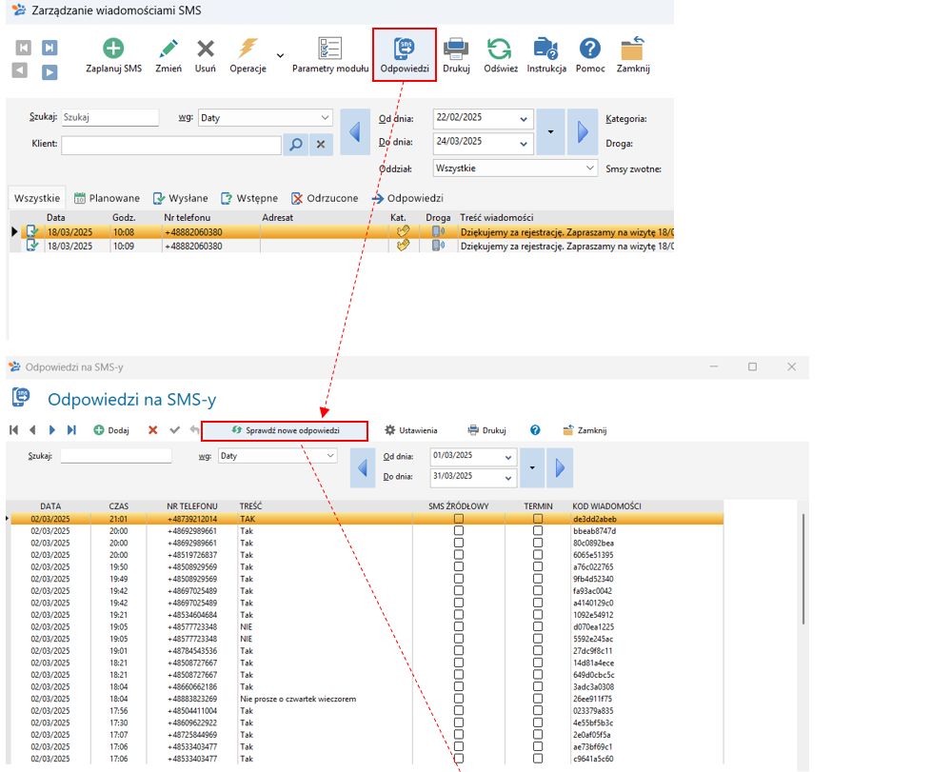Refresh the list with Odśwież
Image resolution: width=931 pixels, height=772 pixels.
click(x=500, y=56)
